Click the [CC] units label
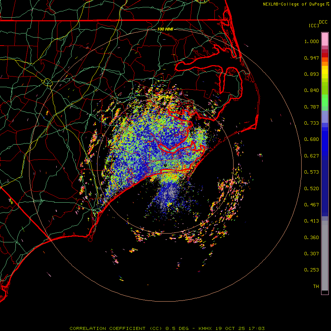This screenshot has width=331, height=331. (314, 25)
